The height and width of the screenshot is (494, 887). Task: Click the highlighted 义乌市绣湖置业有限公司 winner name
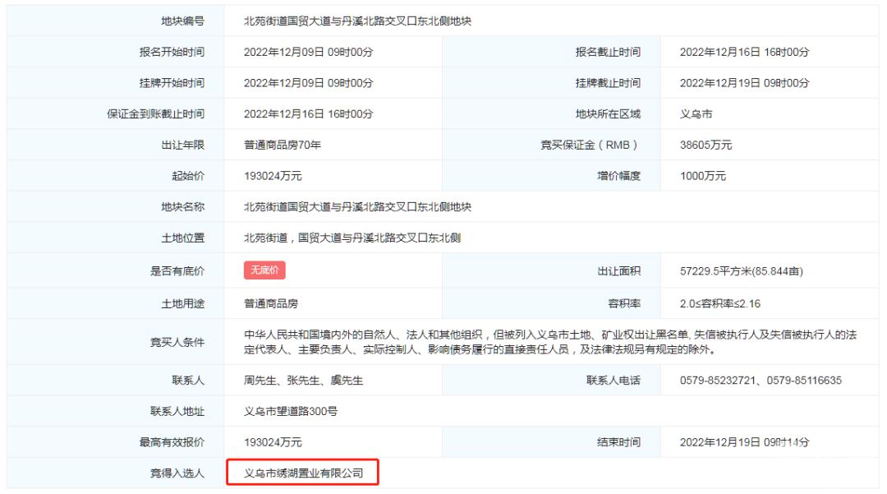pos(303,473)
